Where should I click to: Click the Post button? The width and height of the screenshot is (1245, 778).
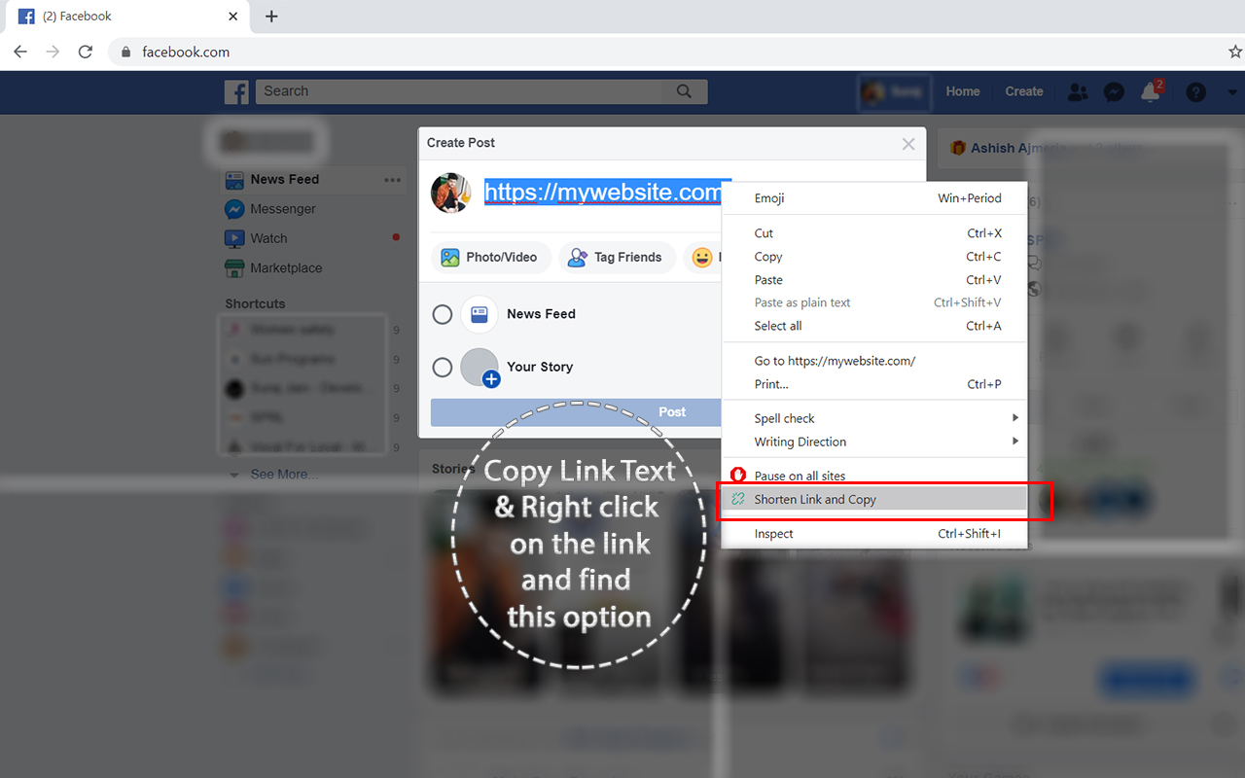tap(672, 411)
